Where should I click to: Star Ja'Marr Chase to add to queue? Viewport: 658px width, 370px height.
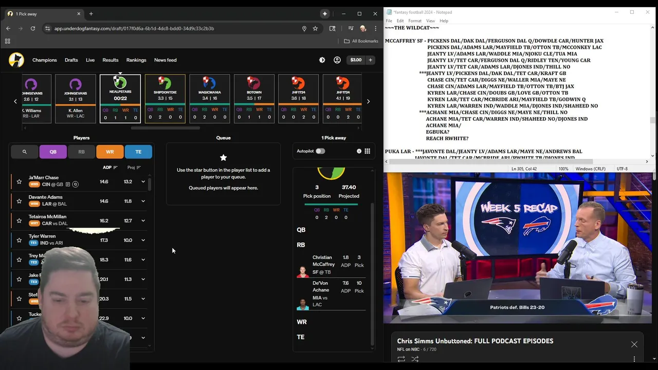coord(19,181)
